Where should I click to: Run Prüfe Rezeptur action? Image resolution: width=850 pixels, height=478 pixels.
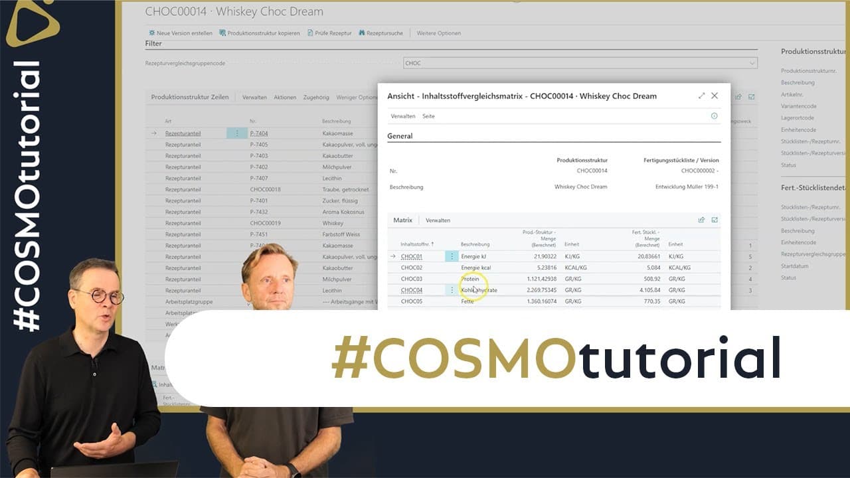pyautogui.click(x=329, y=33)
